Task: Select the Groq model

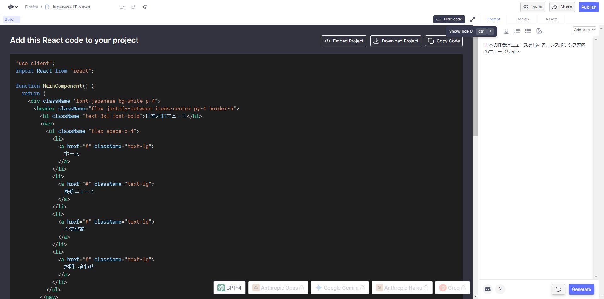Action: pos(452,288)
